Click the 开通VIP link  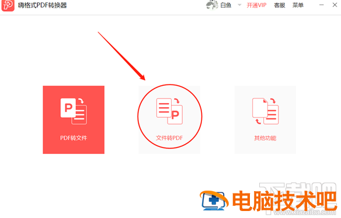[x=256, y=5]
